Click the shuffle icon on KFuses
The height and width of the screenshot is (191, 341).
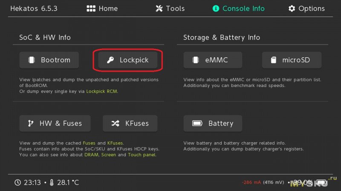pyautogui.click(x=115, y=124)
